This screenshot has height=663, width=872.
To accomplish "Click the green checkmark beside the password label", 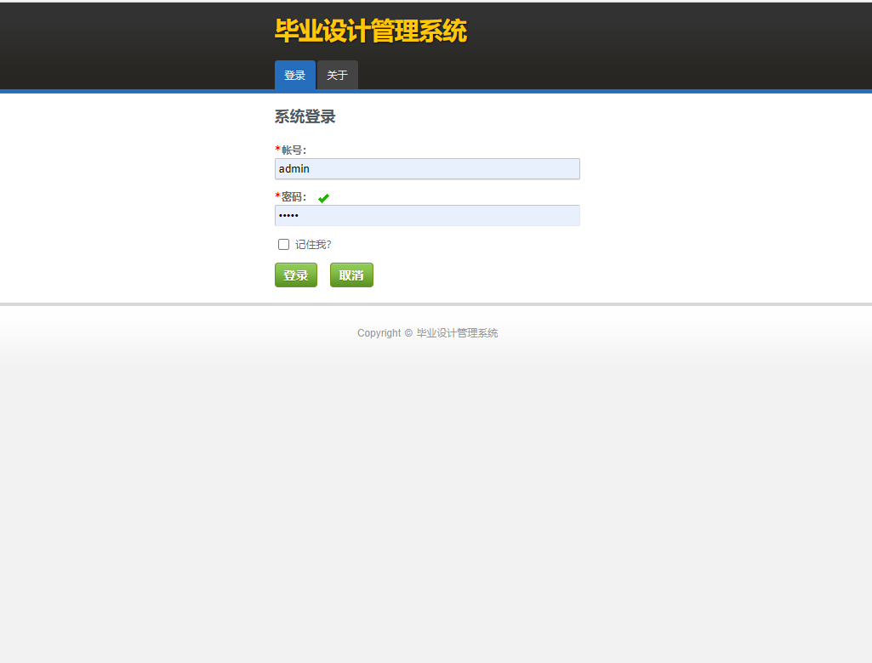I will (x=323, y=197).
